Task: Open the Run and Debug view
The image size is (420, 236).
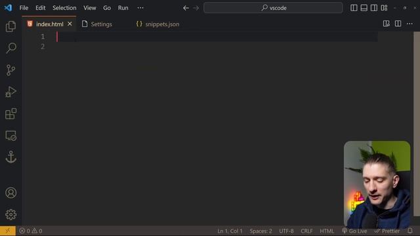Action: [10, 92]
